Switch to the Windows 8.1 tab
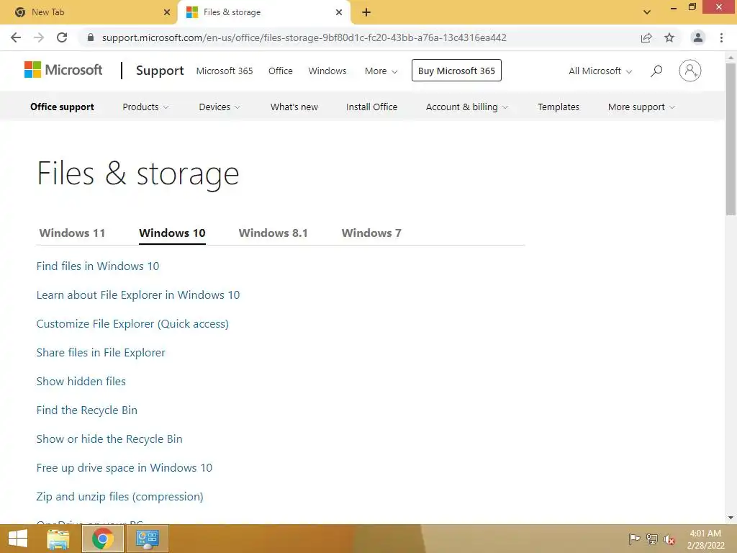The width and height of the screenshot is (737, 553). (x=273, y=233)
